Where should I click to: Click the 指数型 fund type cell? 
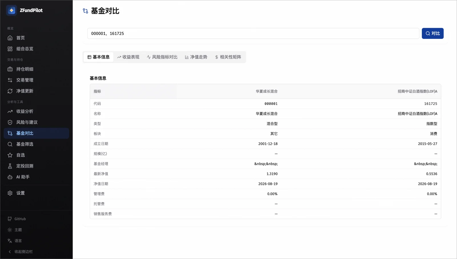pyautogui.click(x=432, y=124)
